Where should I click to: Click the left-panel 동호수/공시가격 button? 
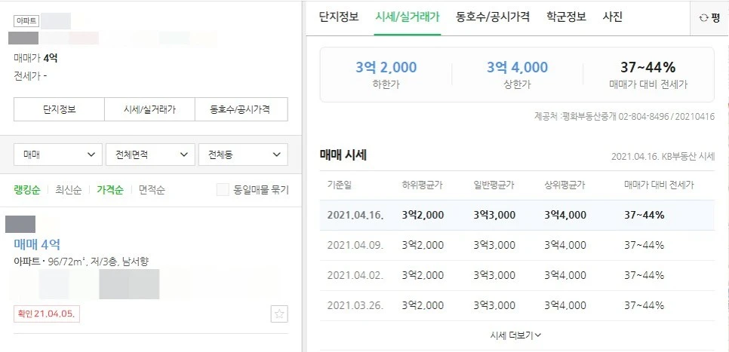click(x=241, y=109)
